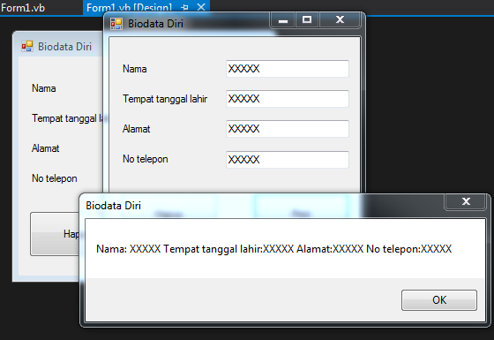Click the designer Biodata Diri form icon
The width and height of the screenshot is (494, 340).
(x=27, y=46)
